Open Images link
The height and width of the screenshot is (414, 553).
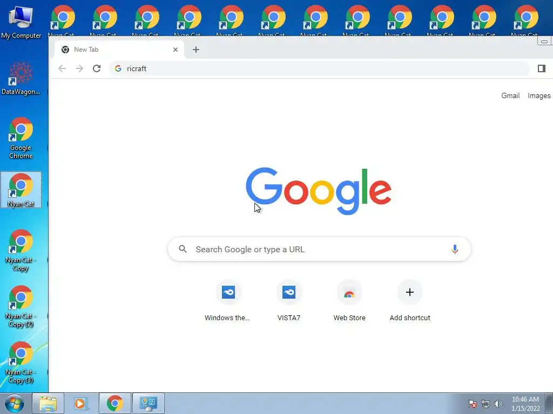[x=539, y=95]
